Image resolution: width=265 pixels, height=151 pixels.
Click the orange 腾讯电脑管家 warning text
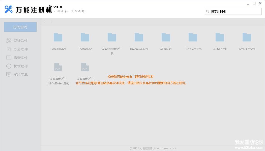click(x=131, y=77)
